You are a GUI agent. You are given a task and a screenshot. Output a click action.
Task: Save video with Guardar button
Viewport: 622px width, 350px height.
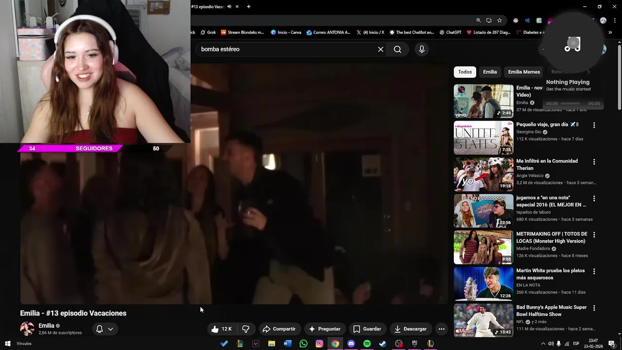pos(367,329)
